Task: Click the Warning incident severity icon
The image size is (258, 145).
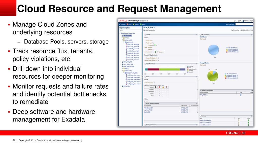Action: click(x=163, y=87)
